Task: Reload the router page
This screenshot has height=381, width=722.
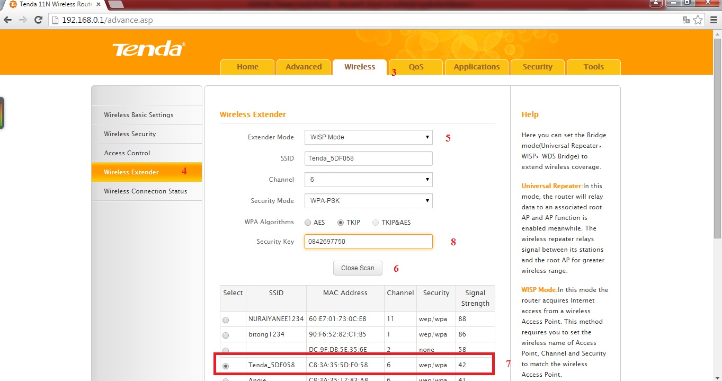Action: (x=38, y=20)
